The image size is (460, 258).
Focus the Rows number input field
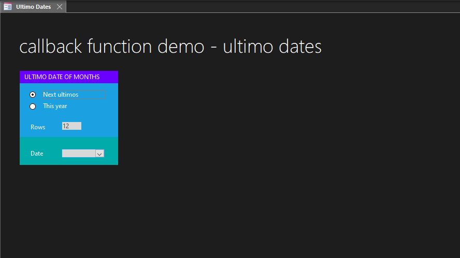click(71, 126)
